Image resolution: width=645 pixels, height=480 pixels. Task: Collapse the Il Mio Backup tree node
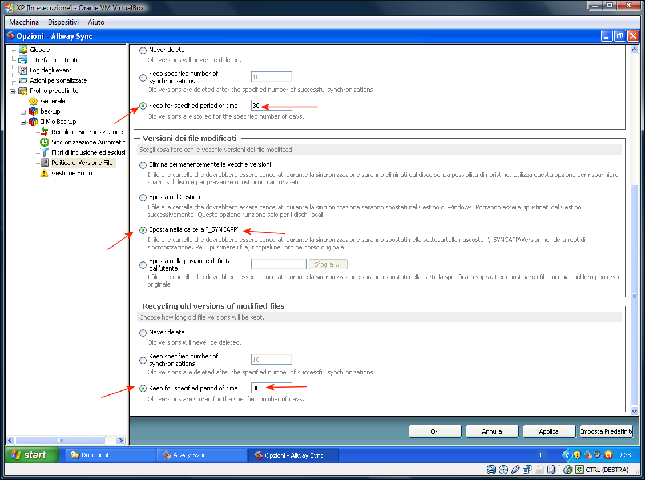(23, 122)
